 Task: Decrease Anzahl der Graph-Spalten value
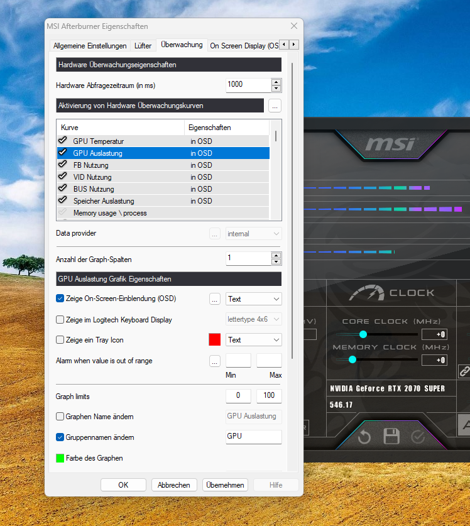[x=276, y=262]
